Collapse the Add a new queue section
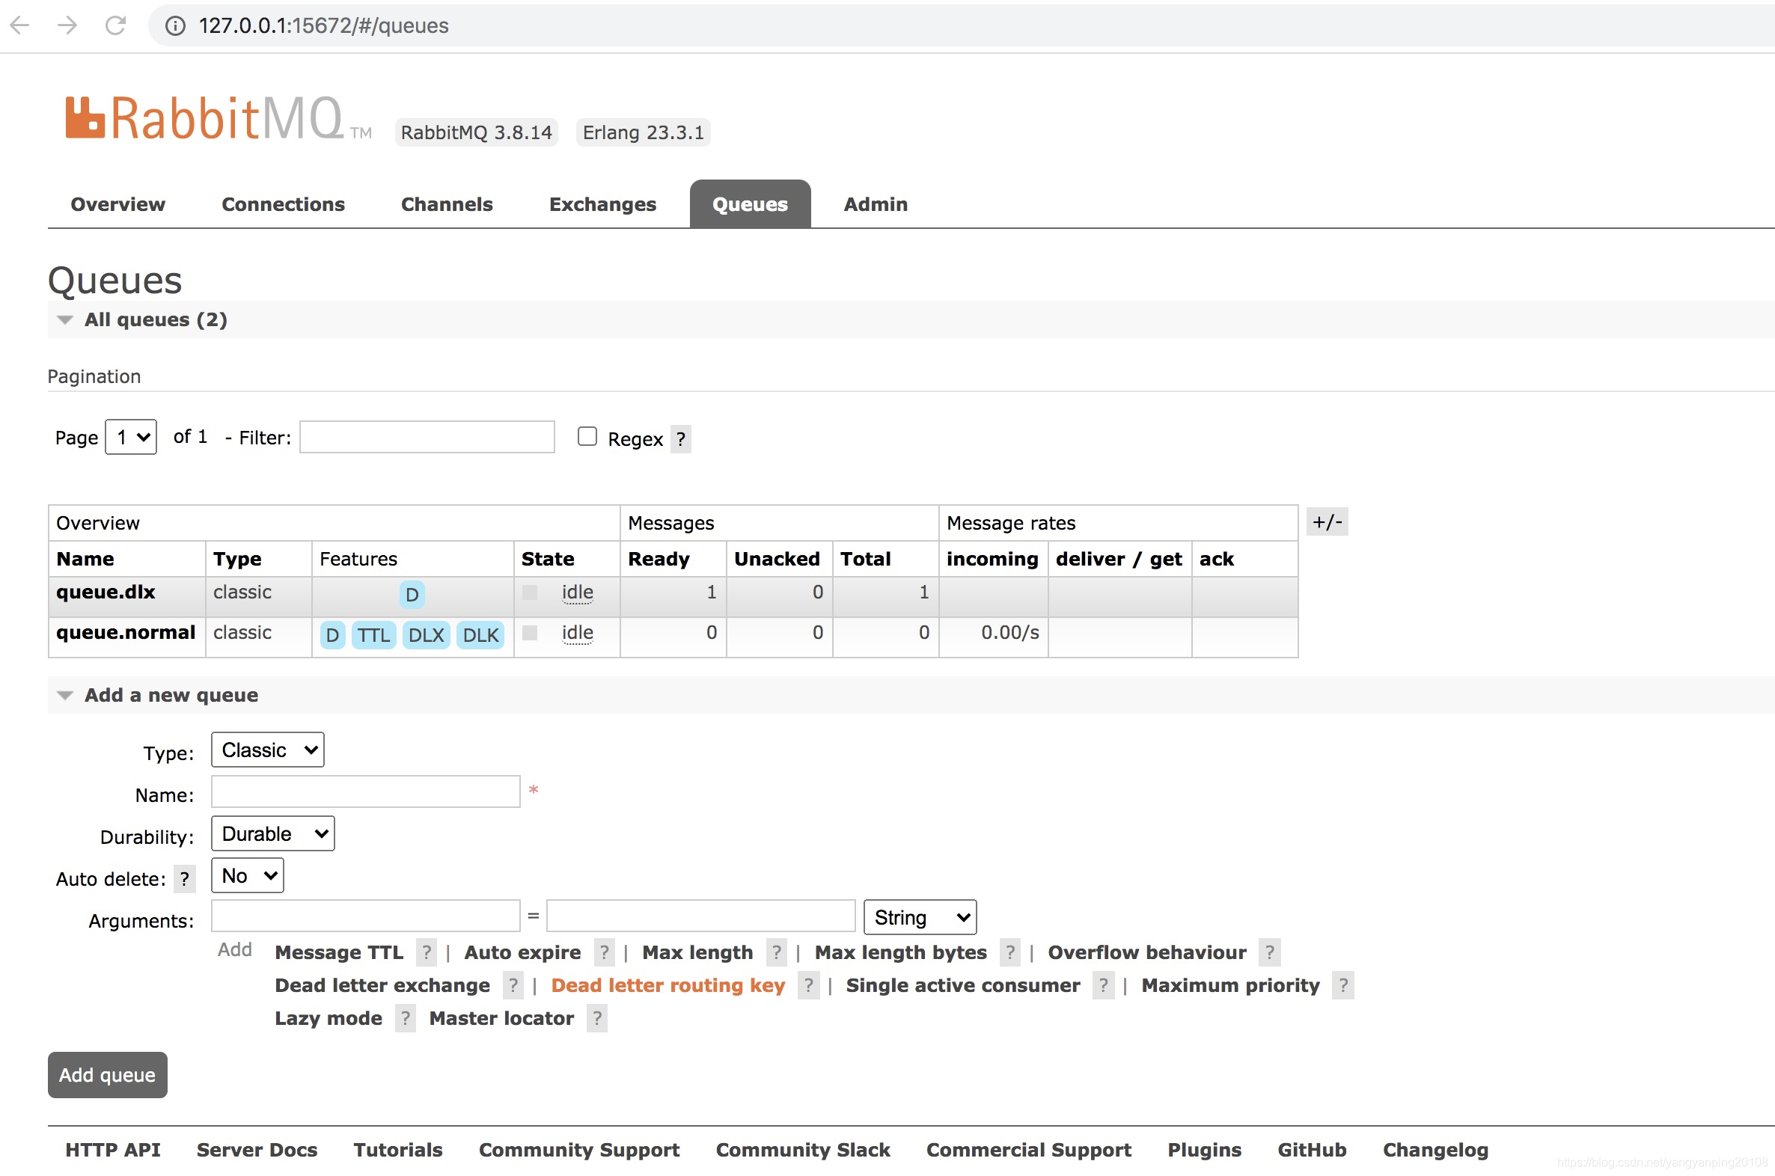 65,695
